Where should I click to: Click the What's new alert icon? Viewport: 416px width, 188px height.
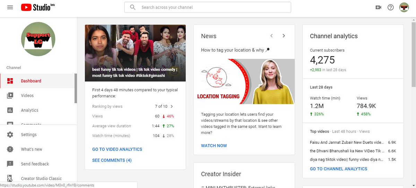tap(10, 149)
